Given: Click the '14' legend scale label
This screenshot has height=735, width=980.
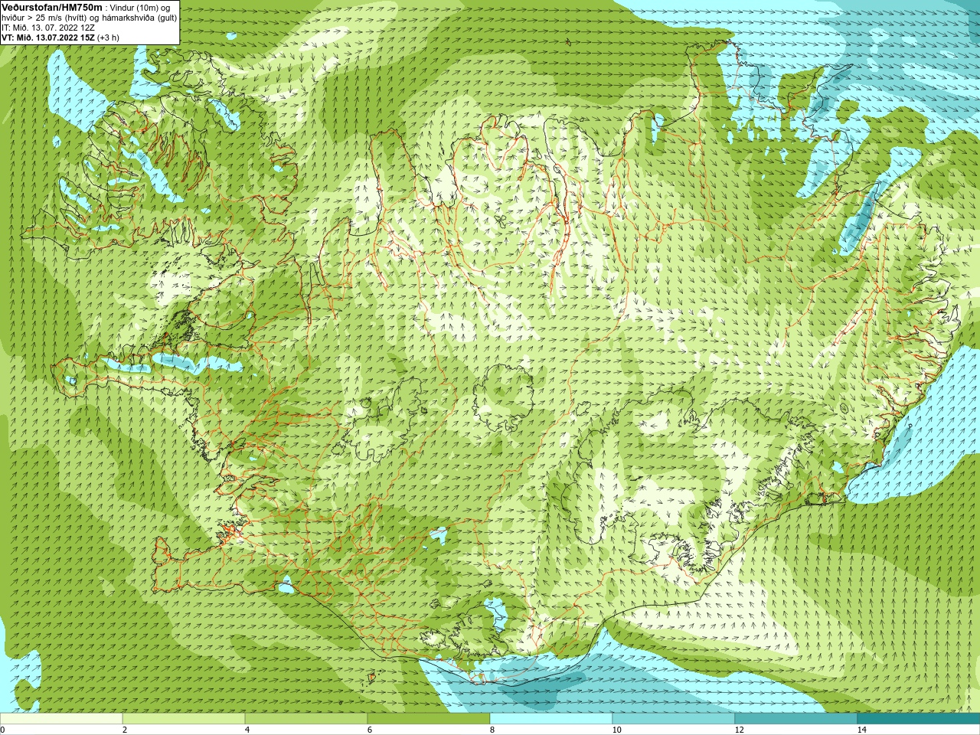Looking at the screenshot, I should click(x=862, y=730).
